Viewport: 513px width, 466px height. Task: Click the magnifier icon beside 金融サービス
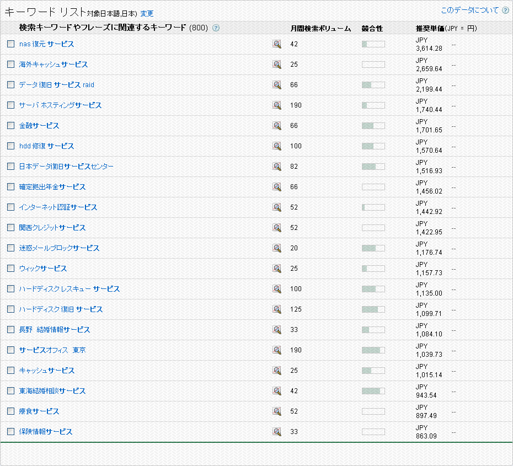(276, 126)
